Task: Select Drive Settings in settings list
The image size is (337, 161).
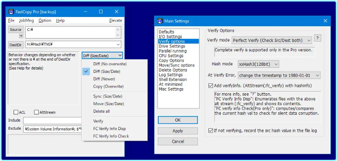Action: [x=178, y=46]
